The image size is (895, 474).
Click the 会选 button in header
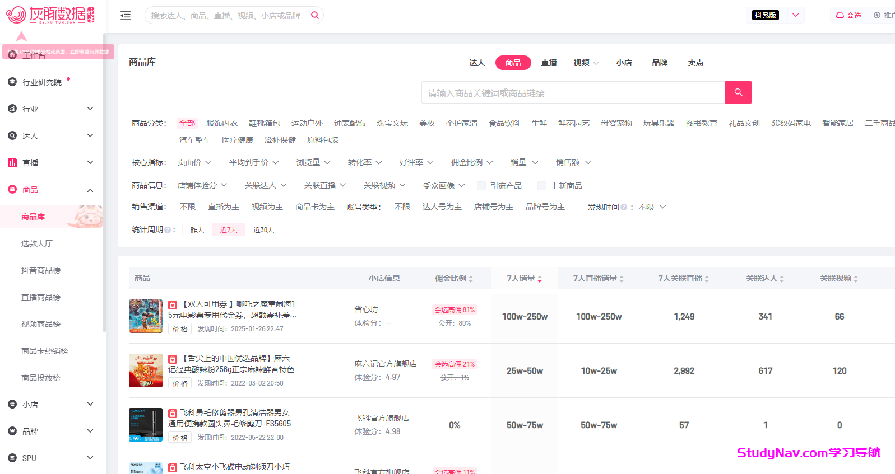pos(848,15)
